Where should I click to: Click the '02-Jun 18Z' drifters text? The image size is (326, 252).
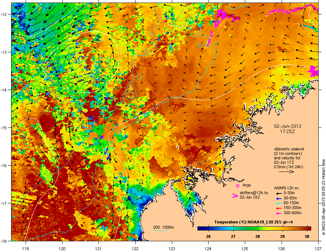click(249, 197)
